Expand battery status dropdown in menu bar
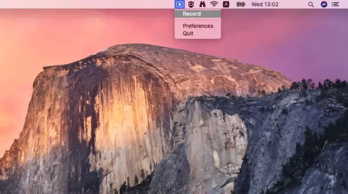Screen dimensions: 348x194 pyautogui.click(x=241, y=4)
